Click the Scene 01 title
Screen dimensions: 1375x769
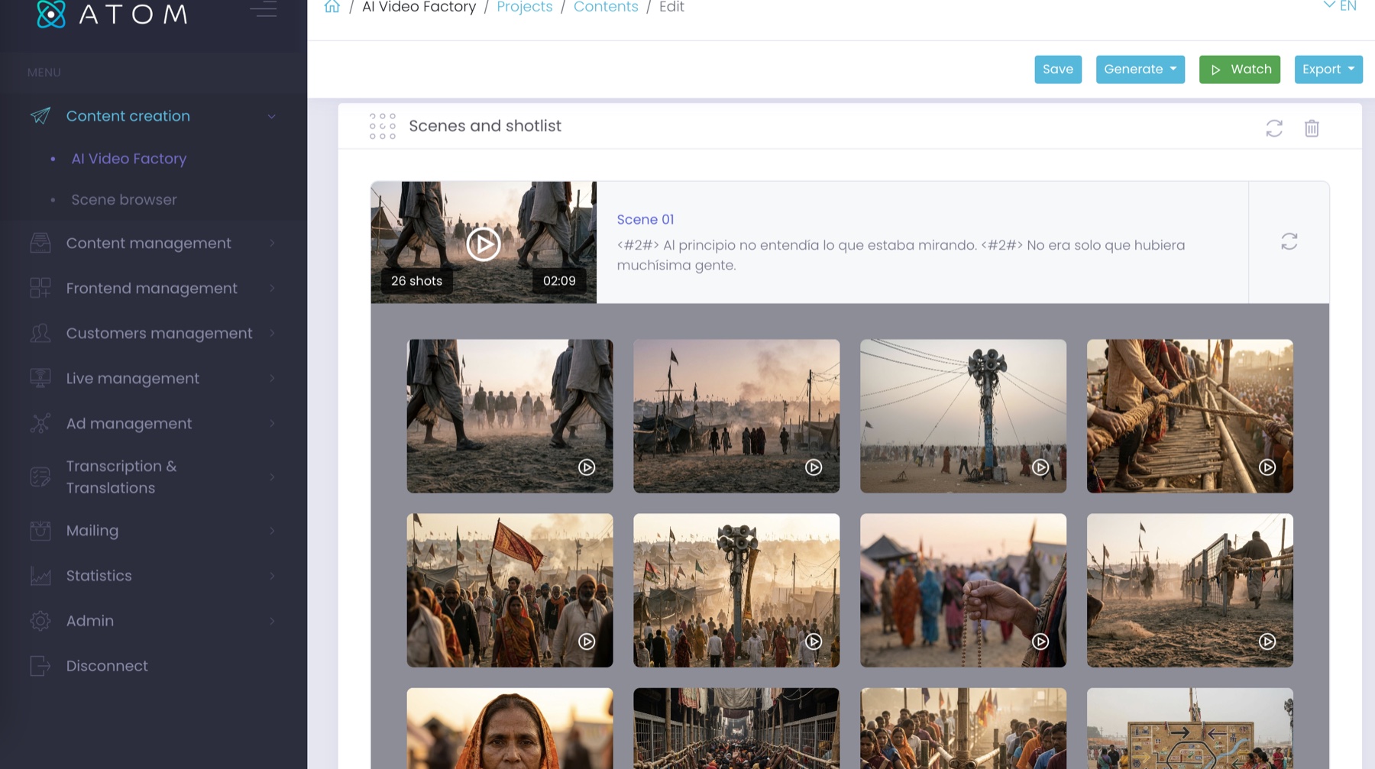[x=645, y=219]
